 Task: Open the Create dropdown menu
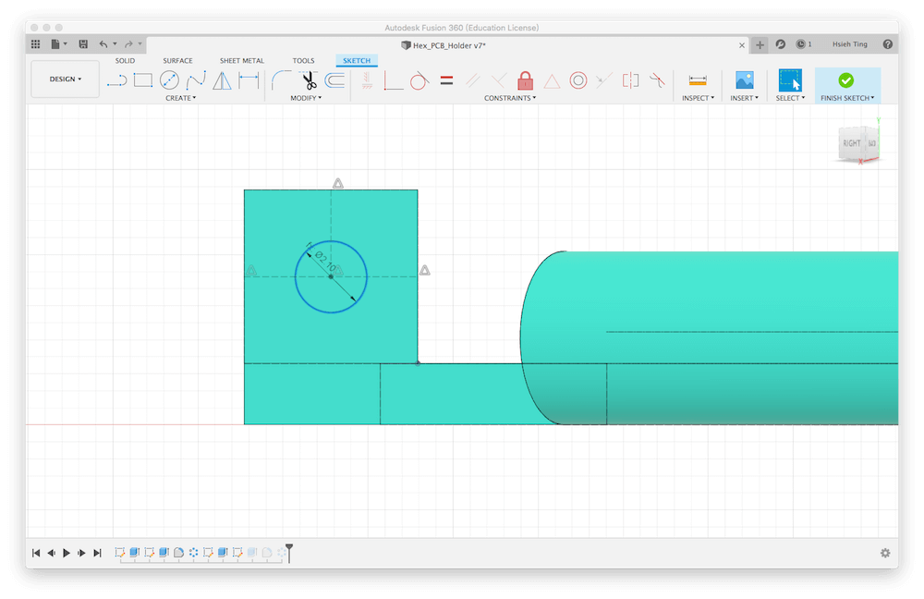coord(180,98)
